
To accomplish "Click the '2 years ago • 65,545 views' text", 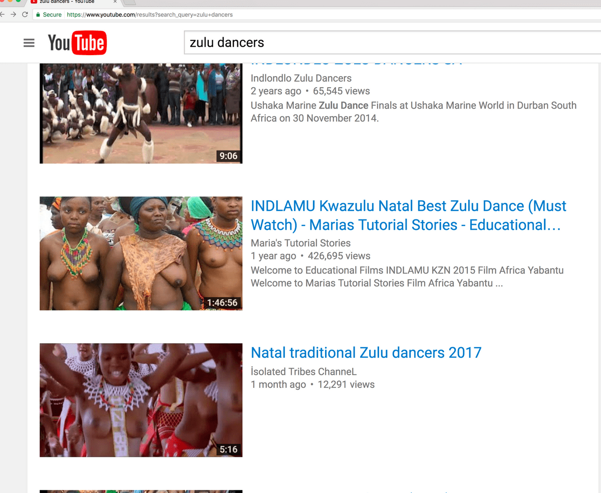I will (310, 91).
